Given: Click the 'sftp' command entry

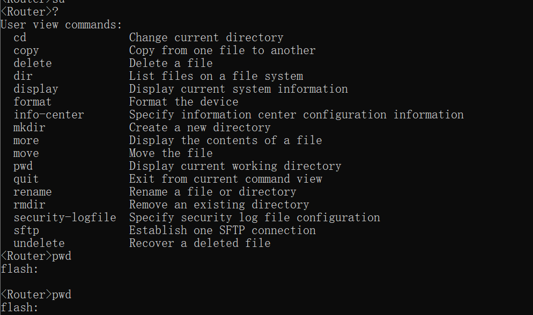Looking at the screenshot, I should [x=26, y=230].
